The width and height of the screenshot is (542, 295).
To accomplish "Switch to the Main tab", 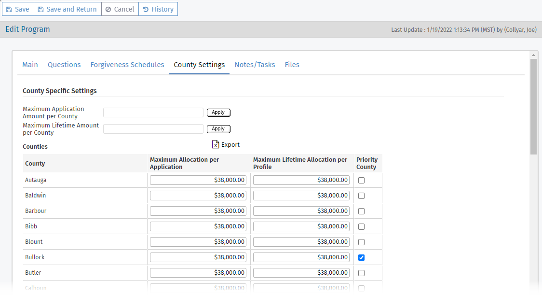I will tap(30, 65).
